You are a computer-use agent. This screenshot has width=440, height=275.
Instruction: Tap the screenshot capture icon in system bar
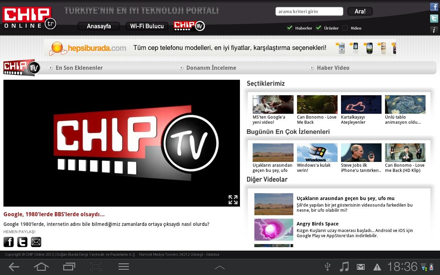(x=96, y=267)
